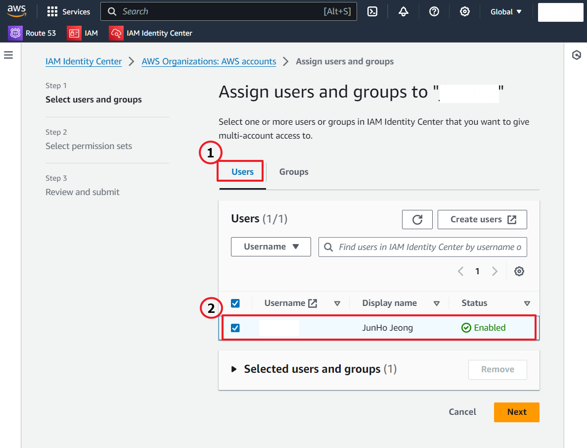587x448 pixels.
Task: Refresh the users list
Action: point(417,219)
